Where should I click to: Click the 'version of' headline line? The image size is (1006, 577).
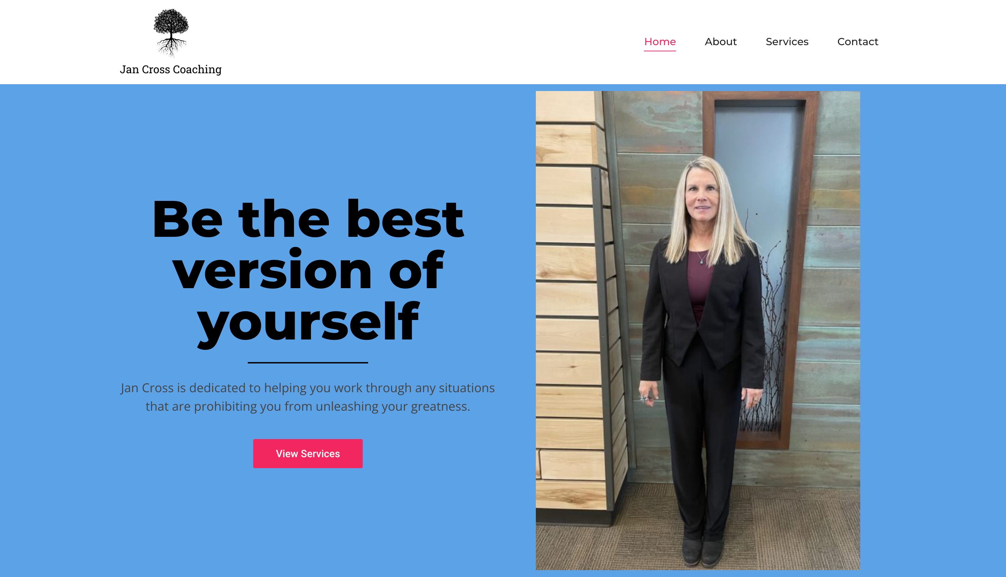tap(308, 270)
